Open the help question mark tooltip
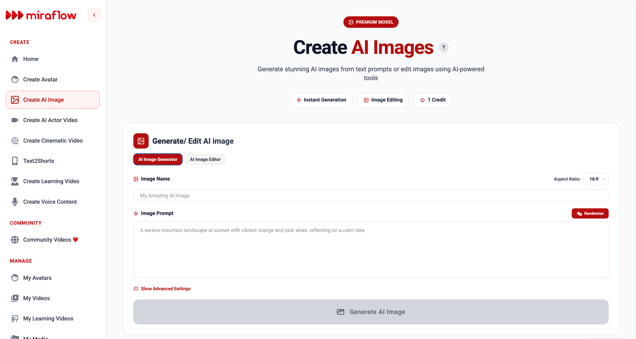 [444, 47]
